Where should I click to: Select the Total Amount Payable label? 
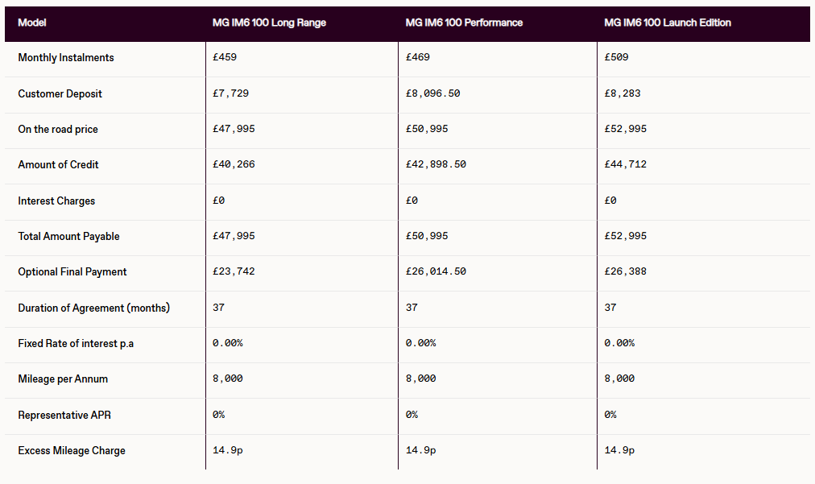point(68,236)
